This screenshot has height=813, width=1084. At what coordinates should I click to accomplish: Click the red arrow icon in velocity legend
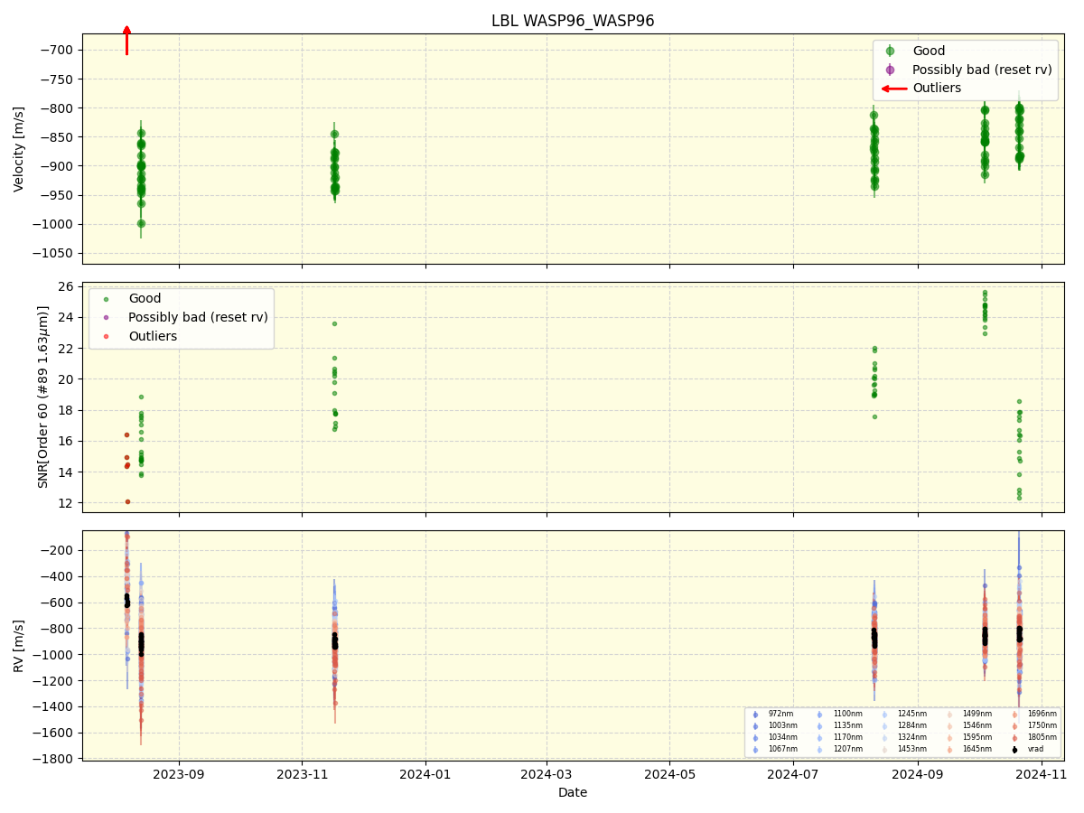coord(893,89)
